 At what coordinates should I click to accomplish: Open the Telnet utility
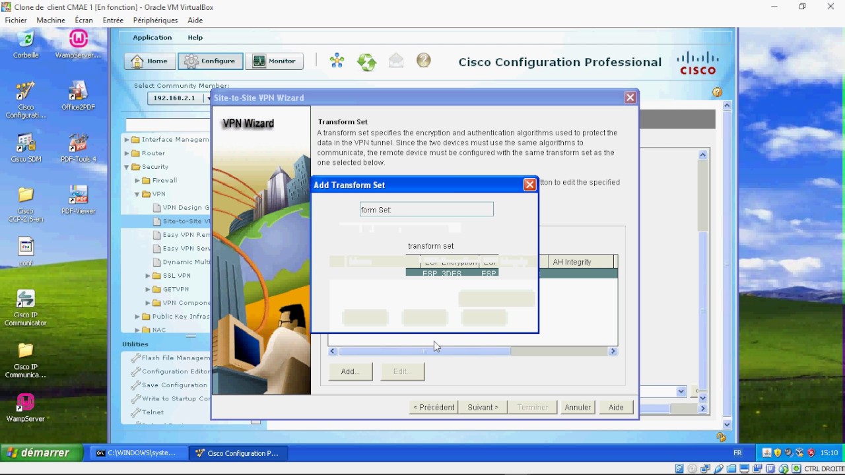(148, 412)
